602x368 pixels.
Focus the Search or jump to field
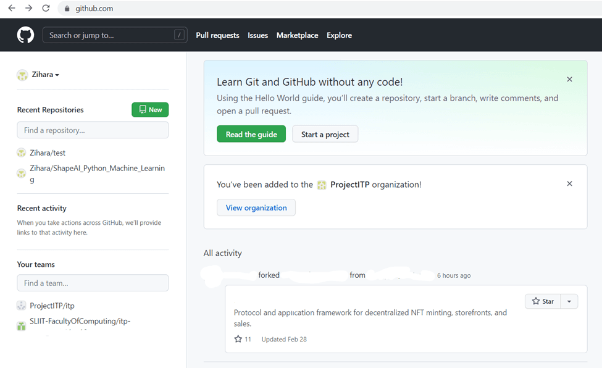tap(115, 35)
